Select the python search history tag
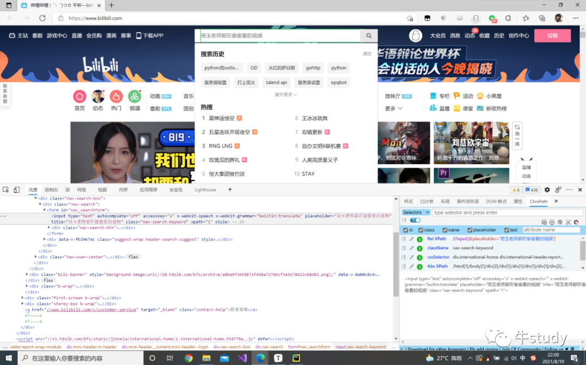586x365 pixels. (339, 68)
